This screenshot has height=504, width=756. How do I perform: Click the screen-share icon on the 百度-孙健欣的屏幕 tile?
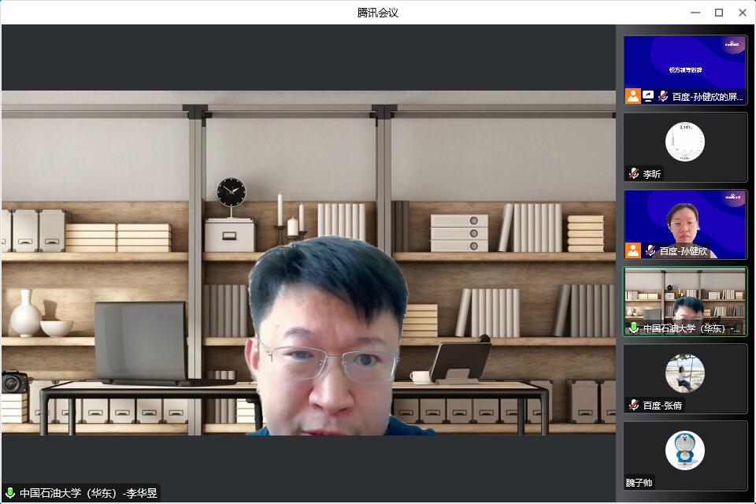click(x=648, y=96)
